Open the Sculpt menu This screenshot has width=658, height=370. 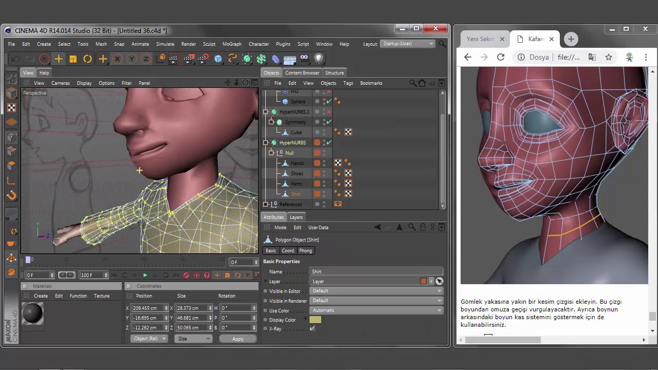point(209,44)
